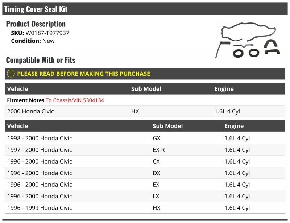Click the Sub Model header in the first table
The image size is (290, 223).
tap(146, 89)
